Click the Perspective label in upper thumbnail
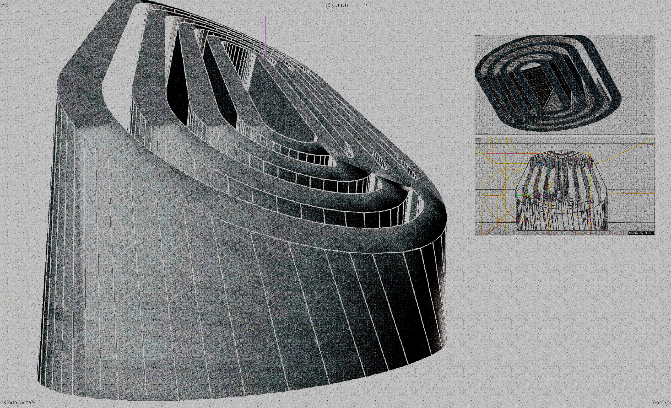671x408 pixels. [478, 36]
